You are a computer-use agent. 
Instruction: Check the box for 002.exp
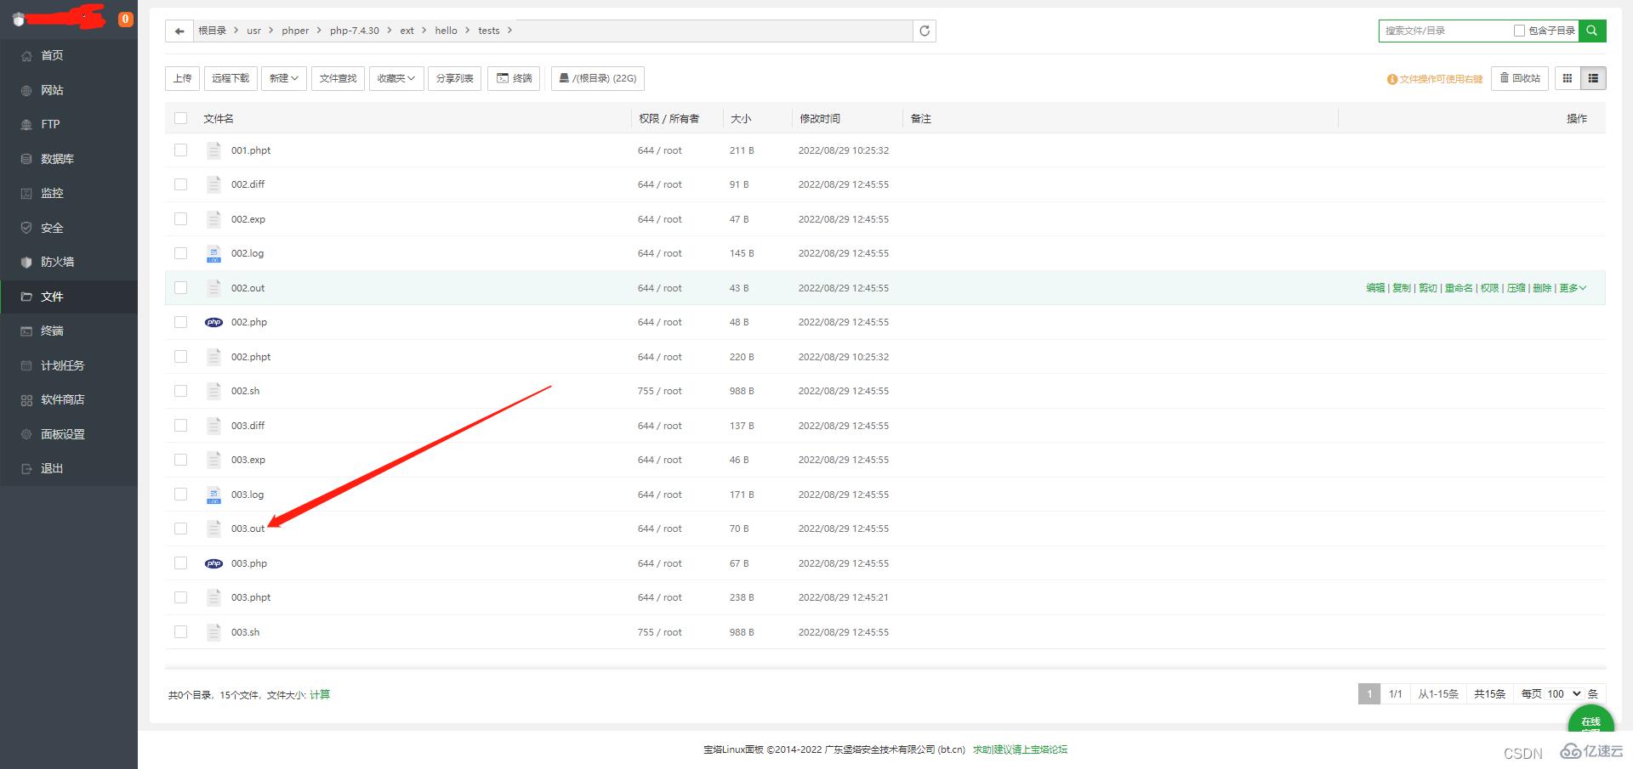click(180, 219)
